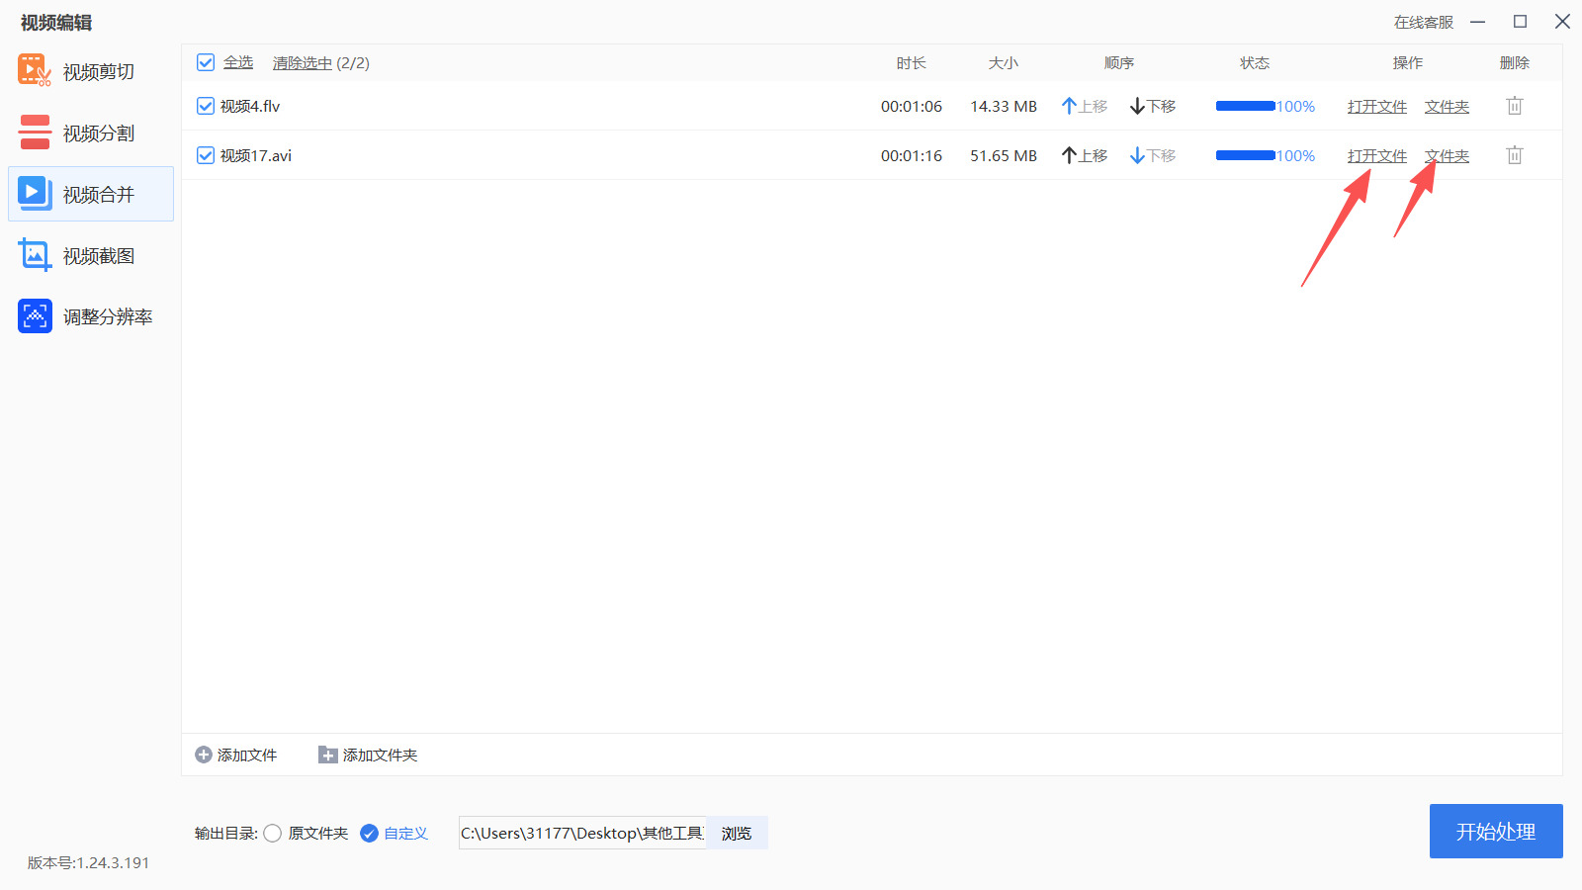The height and width of the screenshot is (890, 1582).
Task: Click the output path input field
Action: (581, 834)
